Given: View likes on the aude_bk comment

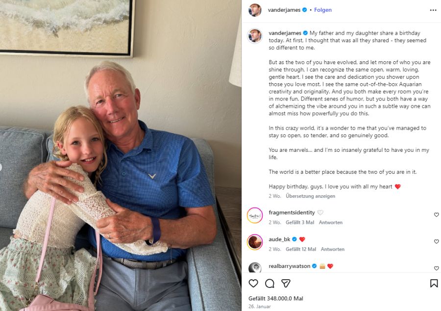Looking at the screenshot, I should pos(301,249).
